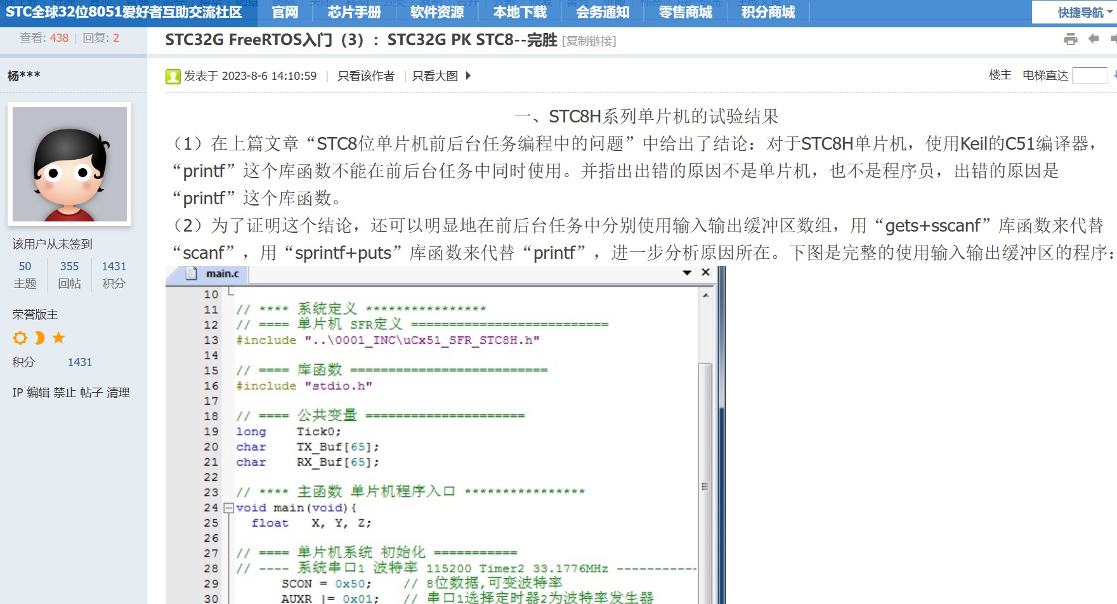Image resolution: width=1117 pixels, height=604 pixels.
Task: Click the line number 24
Action: (211, 508)
